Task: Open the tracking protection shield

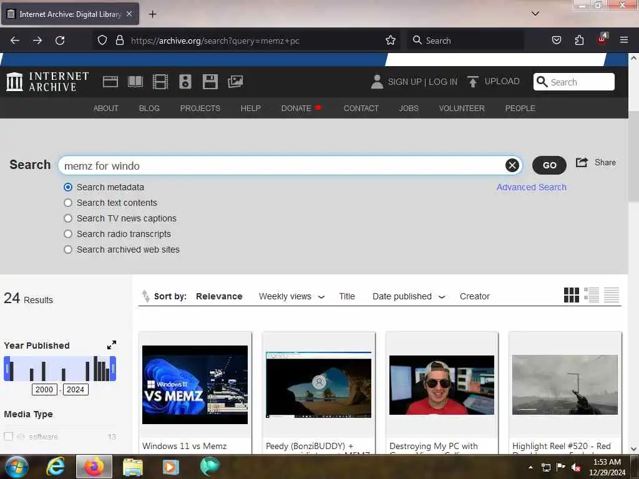Action: (x=102, y=41)
